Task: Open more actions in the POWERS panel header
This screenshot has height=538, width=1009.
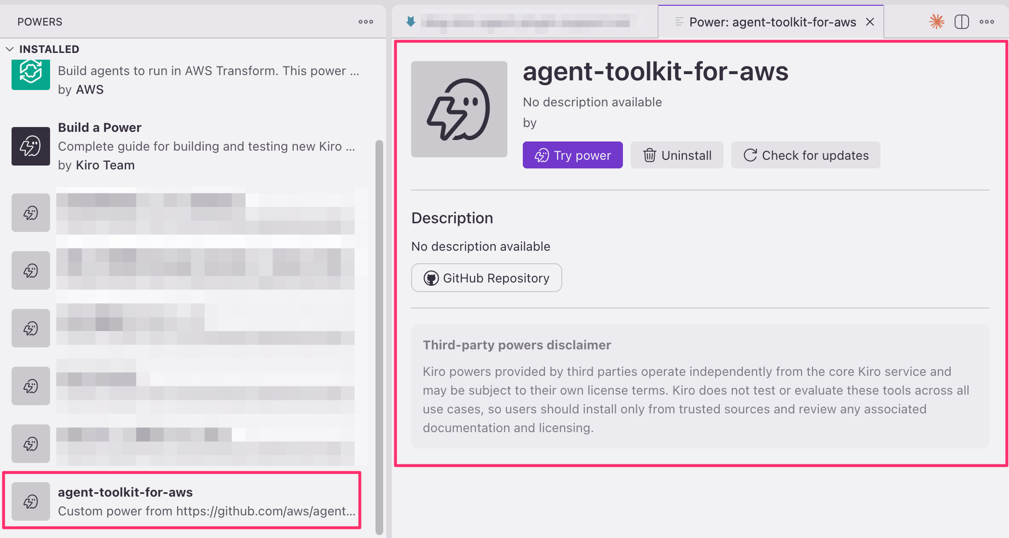Action: [366, 22]
